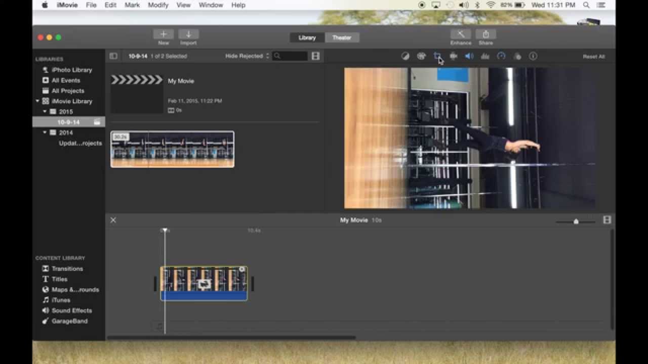
Task: Click in the browser search field
Action: click(290, 56)
